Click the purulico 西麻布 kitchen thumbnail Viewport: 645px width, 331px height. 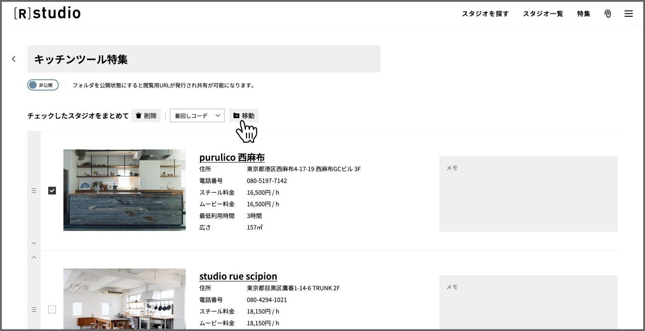124,190
